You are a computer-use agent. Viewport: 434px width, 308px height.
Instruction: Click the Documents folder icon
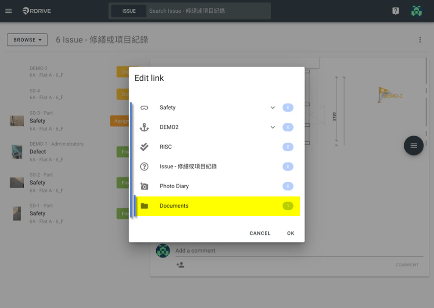click(144, 206)
